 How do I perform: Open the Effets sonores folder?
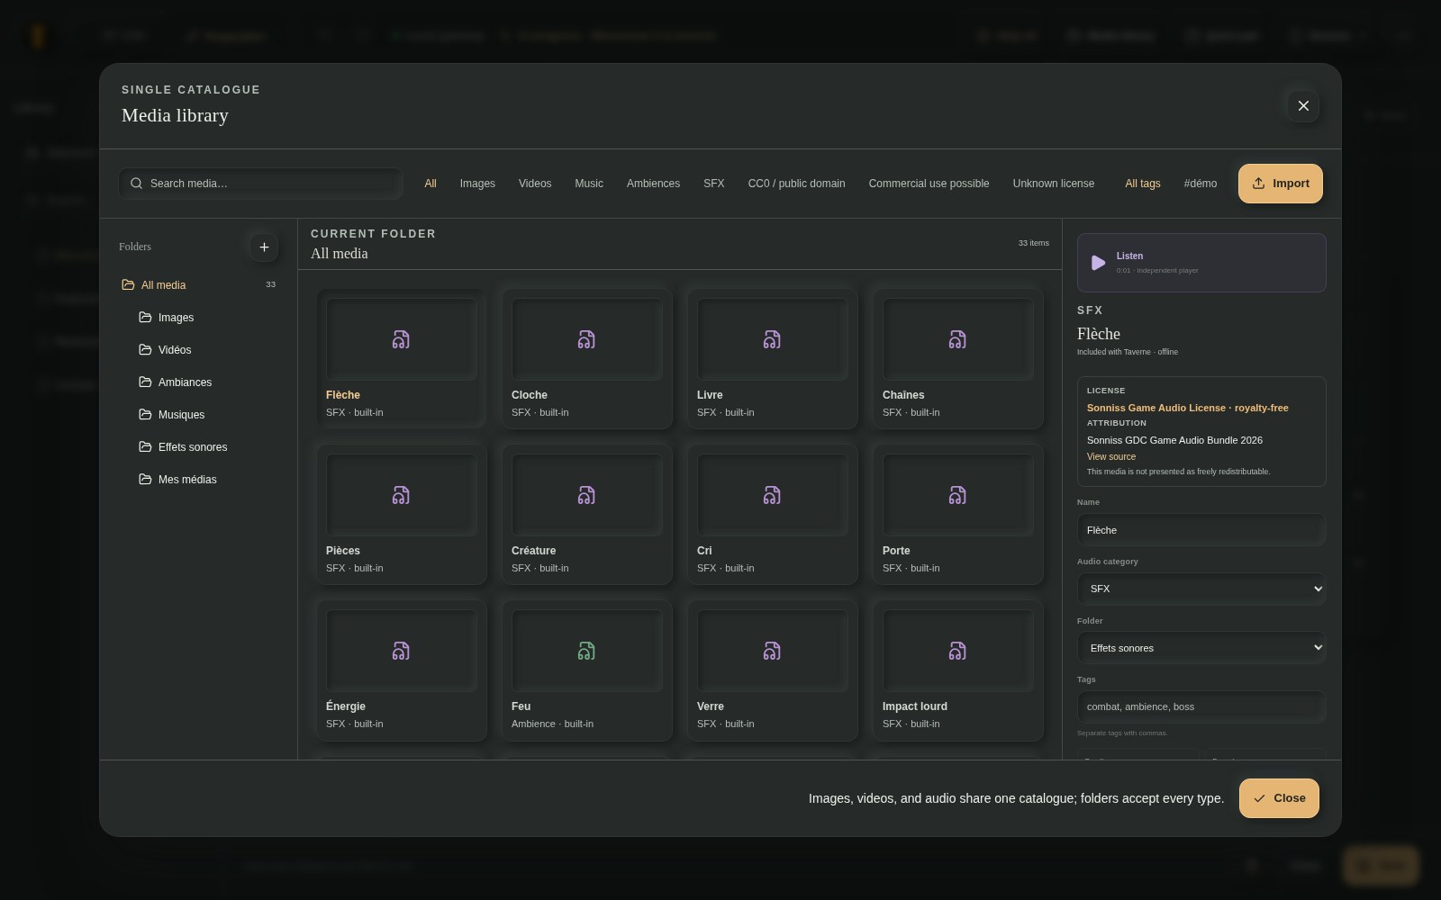[207, 447]
